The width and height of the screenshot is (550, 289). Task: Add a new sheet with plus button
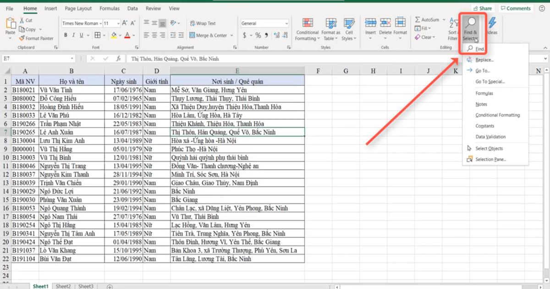(110, 286)
